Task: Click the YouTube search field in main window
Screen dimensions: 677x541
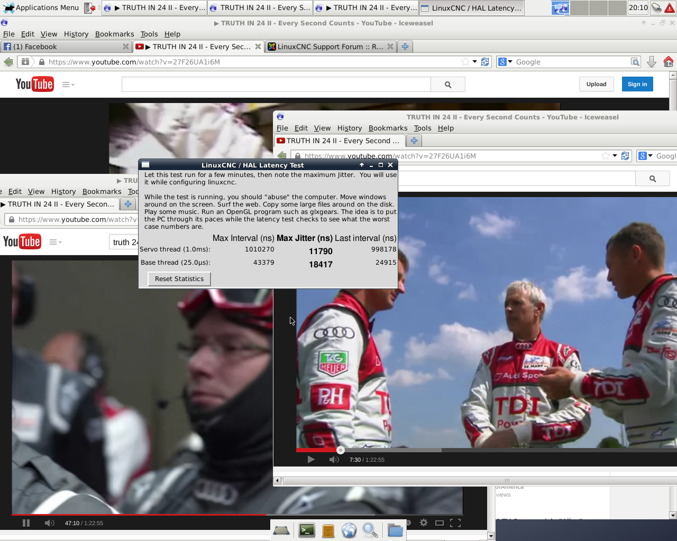Action: (x=276, y=85)
